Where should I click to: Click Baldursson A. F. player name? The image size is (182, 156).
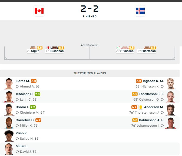tap(151, 120)
